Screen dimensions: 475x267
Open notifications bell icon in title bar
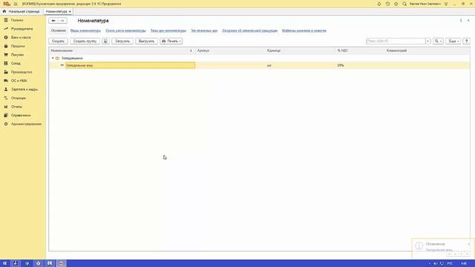(379, 4)
